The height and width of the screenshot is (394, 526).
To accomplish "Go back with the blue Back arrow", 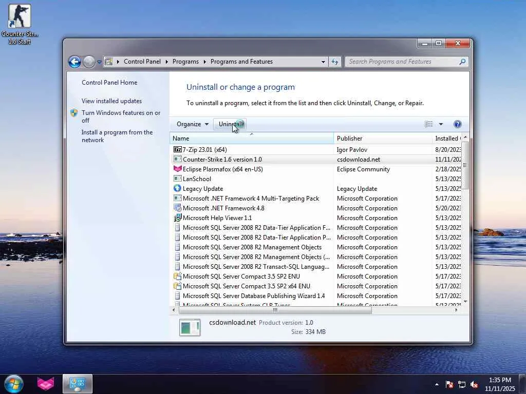I will tap(74, 62).
